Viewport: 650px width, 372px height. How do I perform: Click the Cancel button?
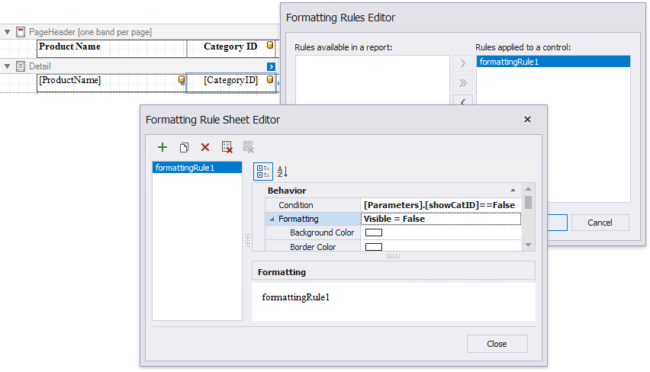600,223
